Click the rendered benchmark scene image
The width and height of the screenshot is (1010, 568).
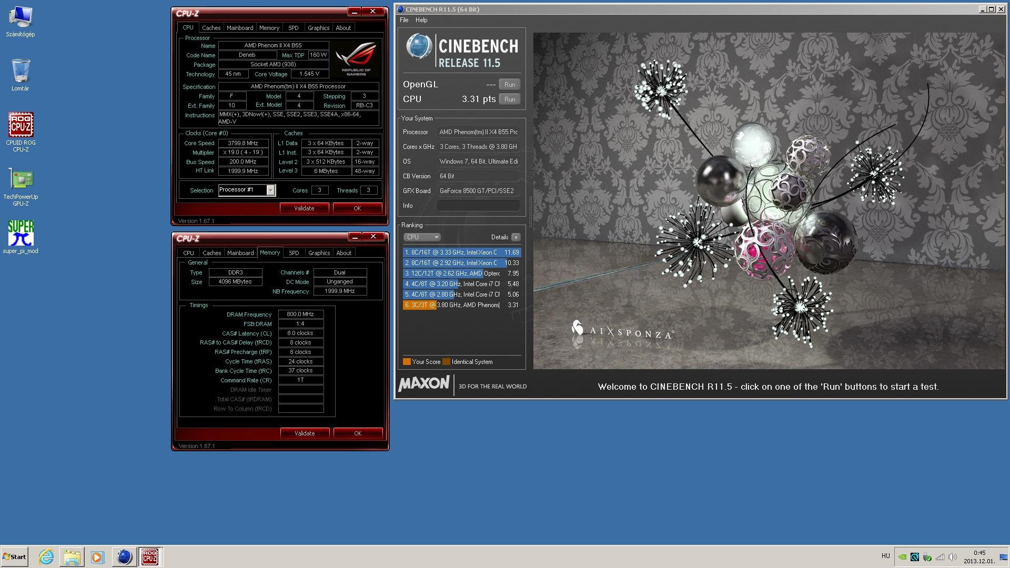tap(769, 201)
